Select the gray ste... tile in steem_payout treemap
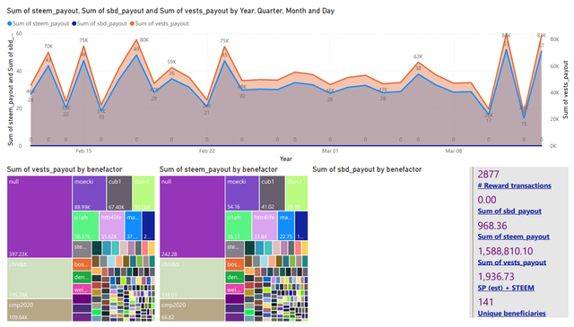Screen dimensions: 574x327 [x=235, y=249]
